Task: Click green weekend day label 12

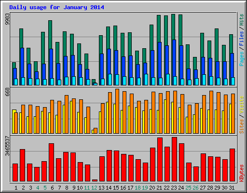Action: (94, 188)
